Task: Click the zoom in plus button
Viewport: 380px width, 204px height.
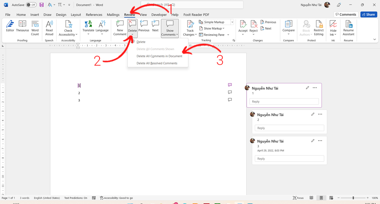Action: coord(367,198)
